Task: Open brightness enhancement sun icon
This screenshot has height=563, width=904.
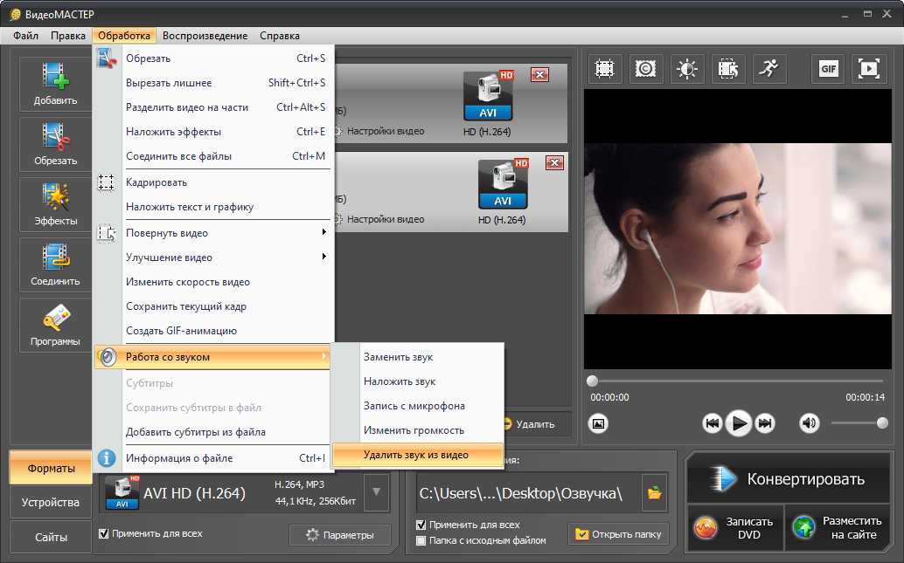Action: [686, 69]
